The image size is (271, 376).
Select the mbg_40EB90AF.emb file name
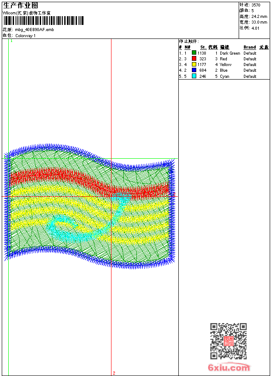tap(34, 30)
